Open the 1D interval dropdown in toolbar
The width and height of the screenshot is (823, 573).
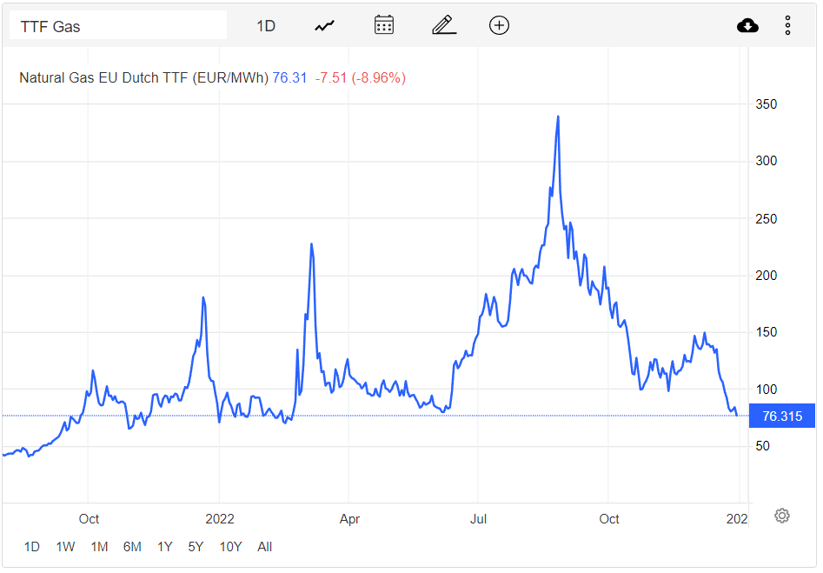pos(266,26)
